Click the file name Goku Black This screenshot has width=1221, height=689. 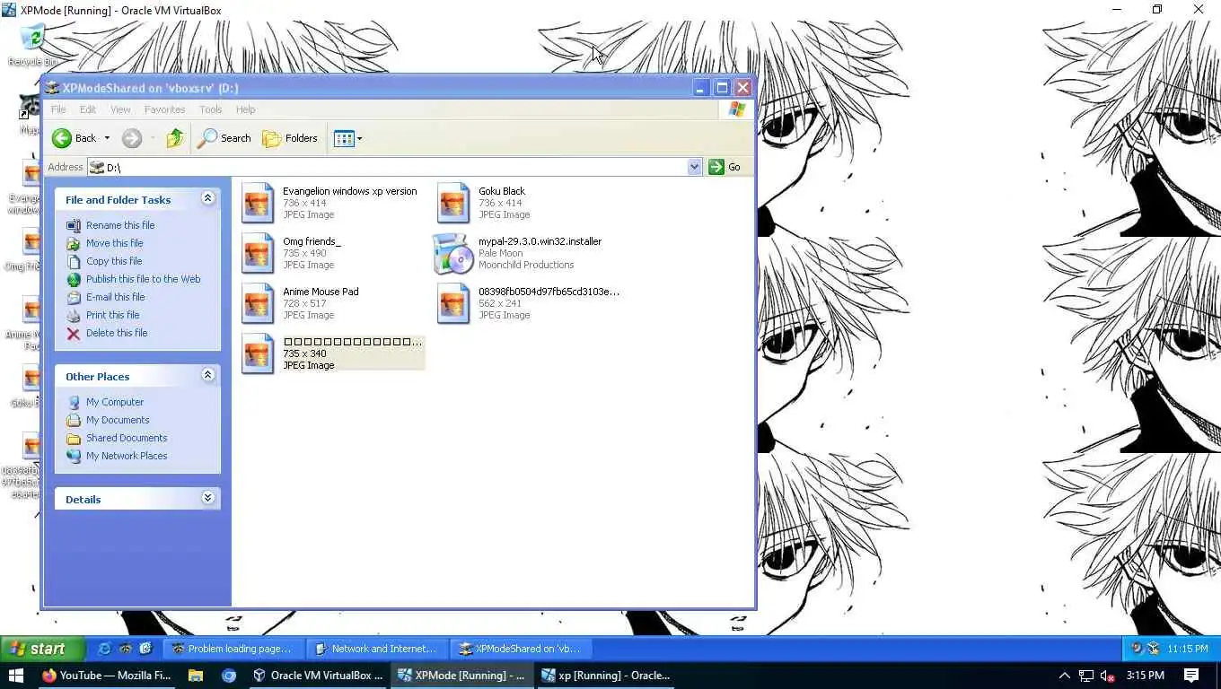(x=502, y=191)
